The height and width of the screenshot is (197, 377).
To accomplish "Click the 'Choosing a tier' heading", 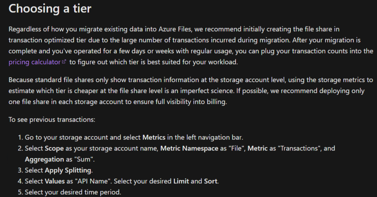I will click(x=50, y=9).
